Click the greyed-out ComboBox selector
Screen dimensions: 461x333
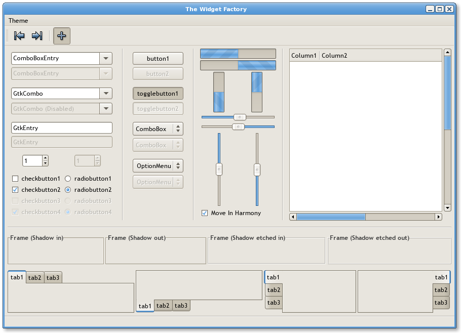pyautogui.click(x=158, y=145)
